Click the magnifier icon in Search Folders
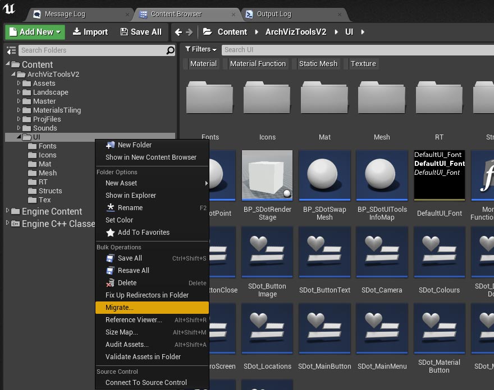 tap(170, 50)
